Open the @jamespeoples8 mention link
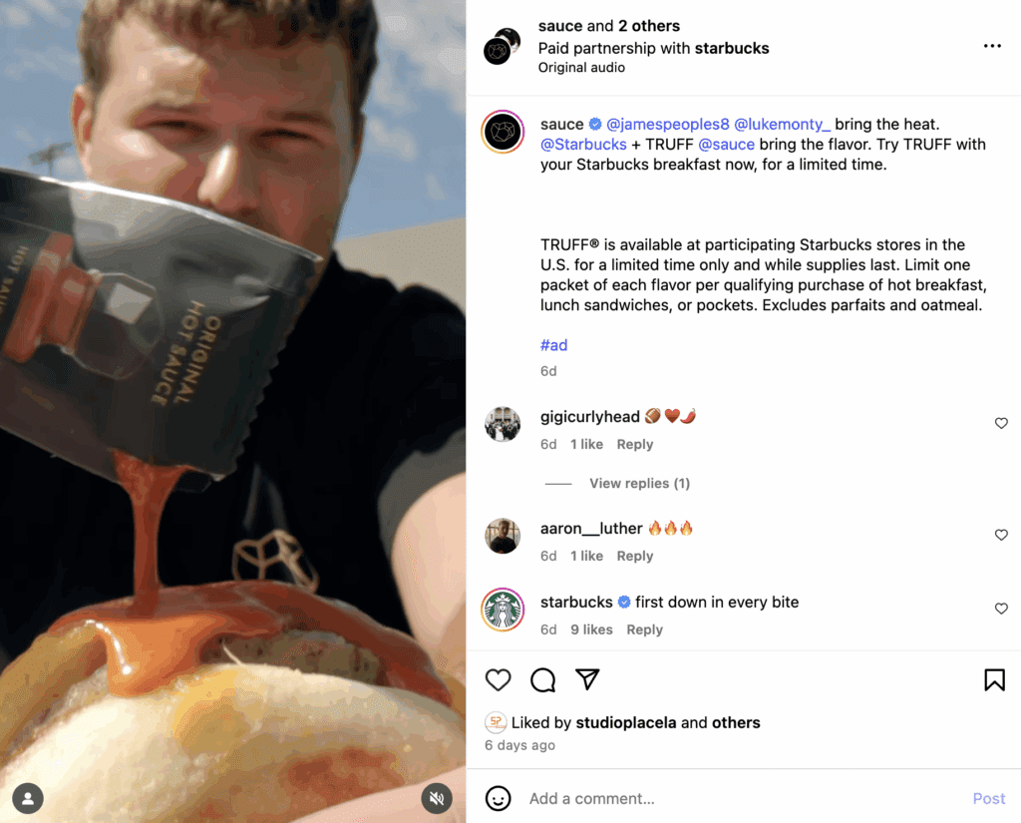 667,125
